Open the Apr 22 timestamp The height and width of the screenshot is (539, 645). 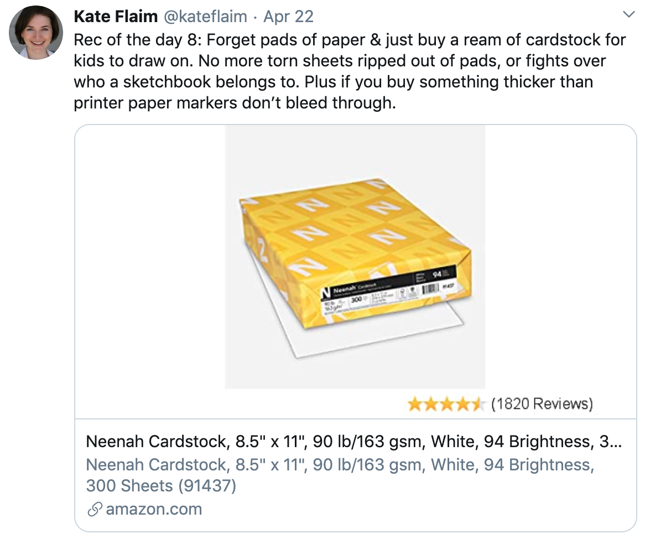pos(288,17)
